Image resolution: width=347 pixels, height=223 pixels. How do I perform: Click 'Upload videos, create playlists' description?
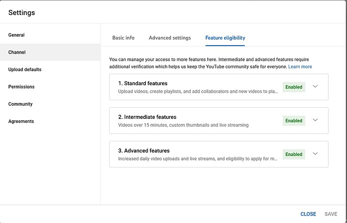198,91
